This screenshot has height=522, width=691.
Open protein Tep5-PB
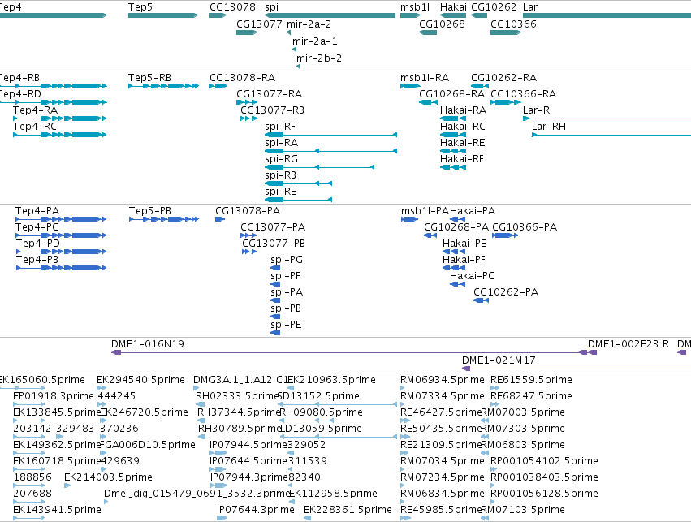point(150,211)
